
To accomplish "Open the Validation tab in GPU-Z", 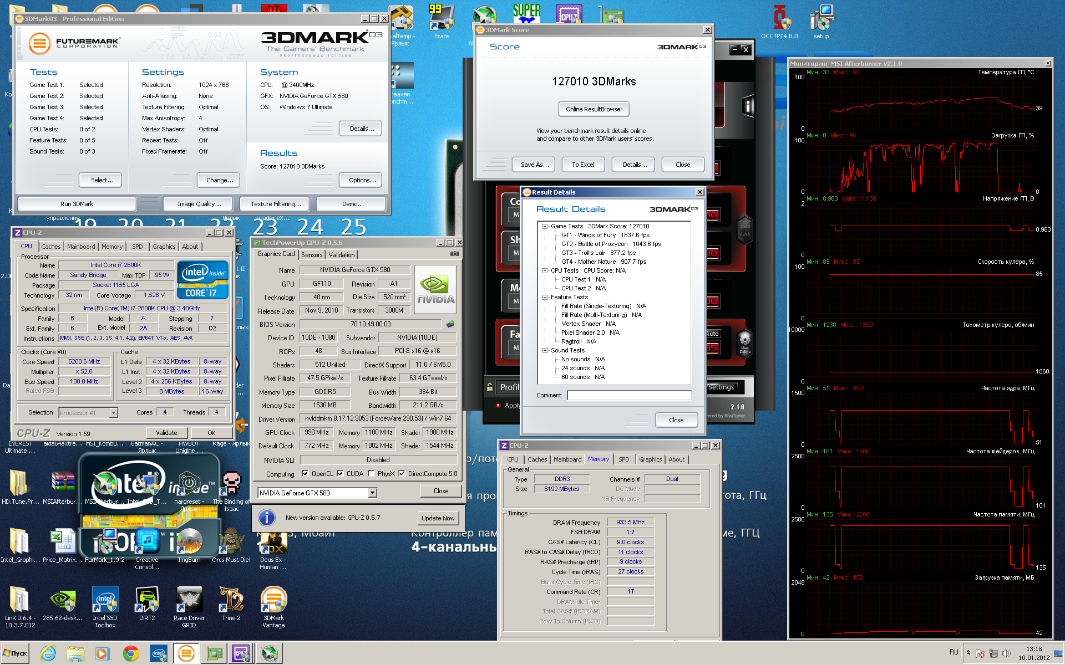I will tap(342, 255).
